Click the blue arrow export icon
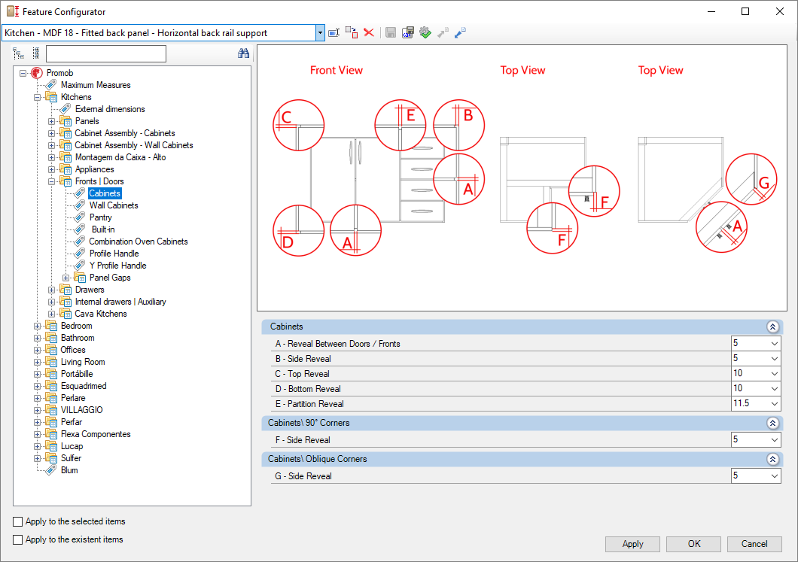798x562 pixels. point(460,33)
